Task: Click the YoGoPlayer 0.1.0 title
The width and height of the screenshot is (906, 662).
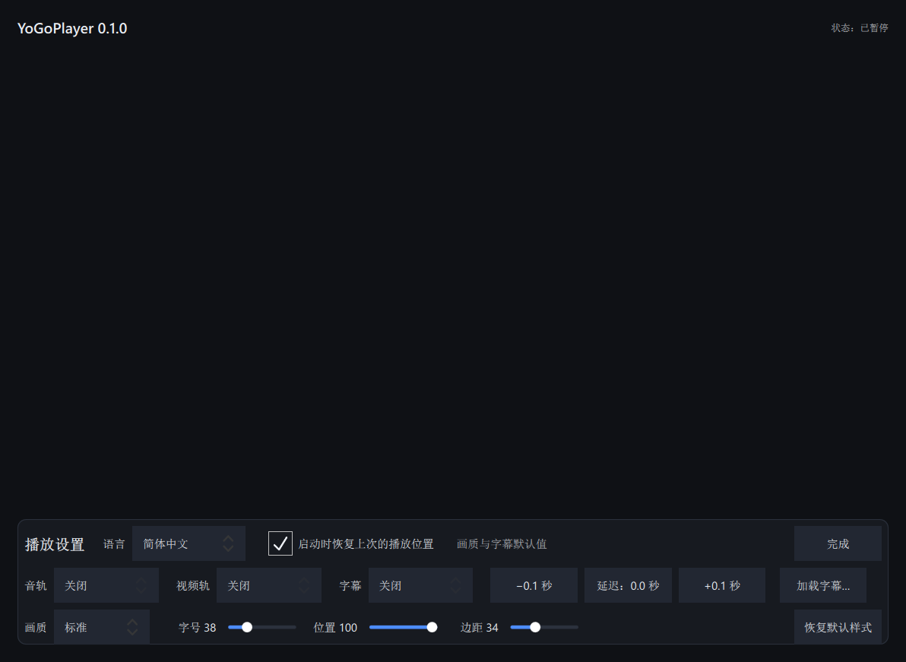Action: [72, 28]
